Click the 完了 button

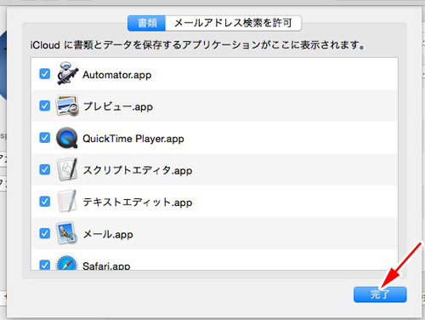(x=380, y=294)
